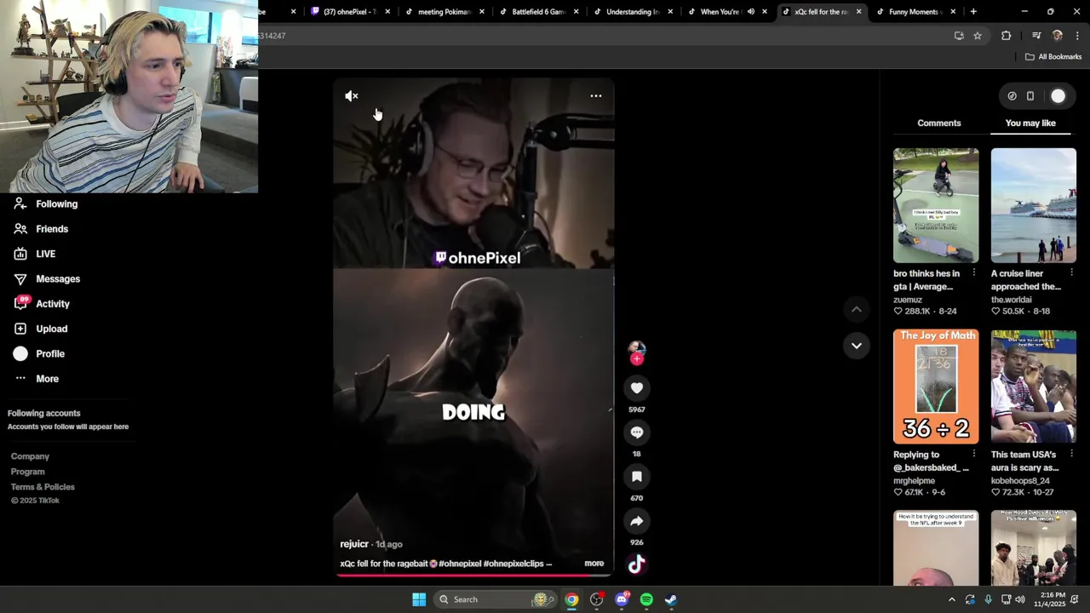
Task: Open Discord from the taskbar
Action: 622,599
